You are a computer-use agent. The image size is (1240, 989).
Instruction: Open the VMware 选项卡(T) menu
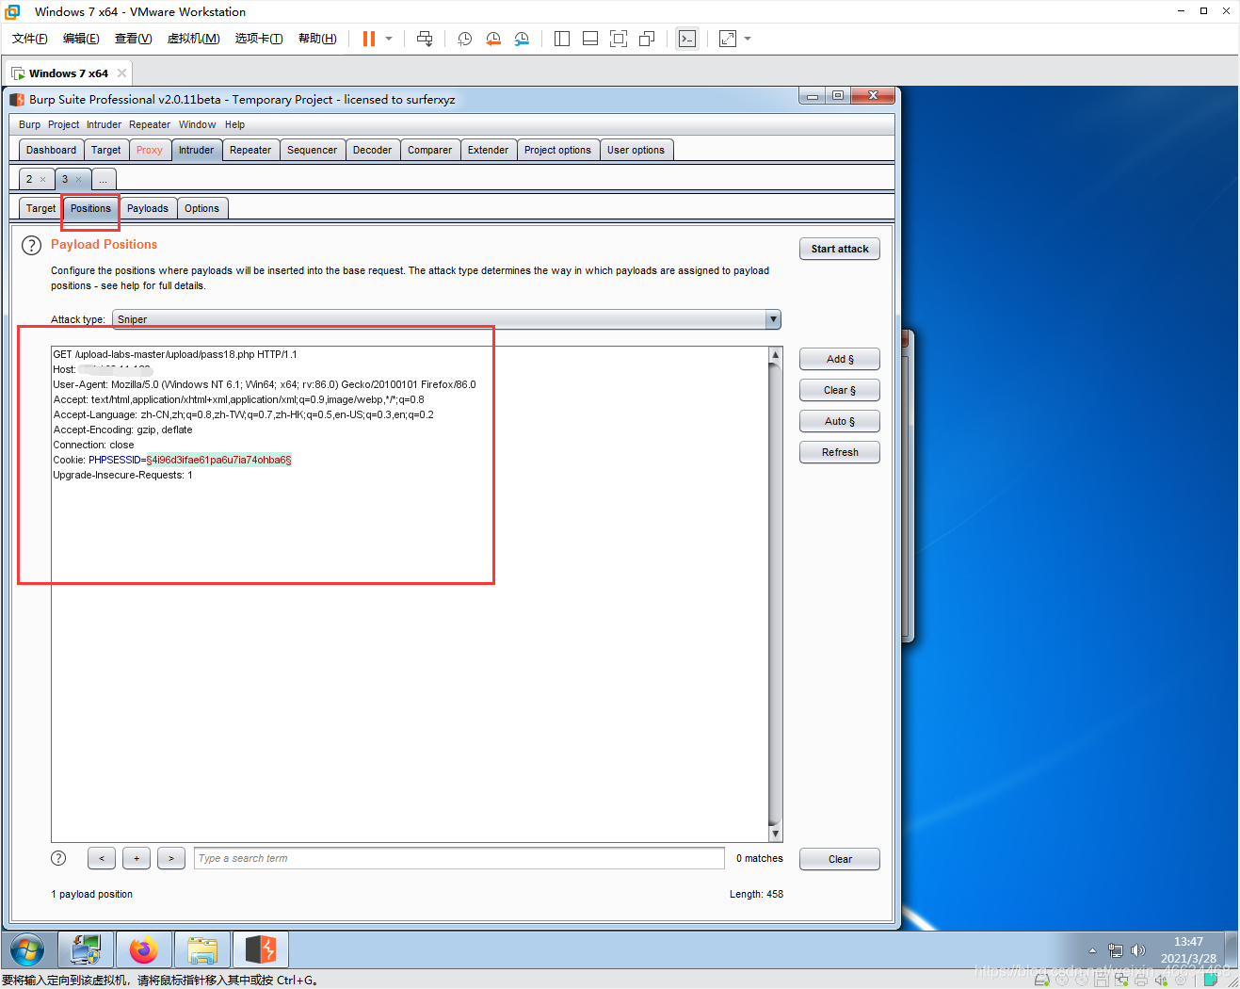[259, 39]
